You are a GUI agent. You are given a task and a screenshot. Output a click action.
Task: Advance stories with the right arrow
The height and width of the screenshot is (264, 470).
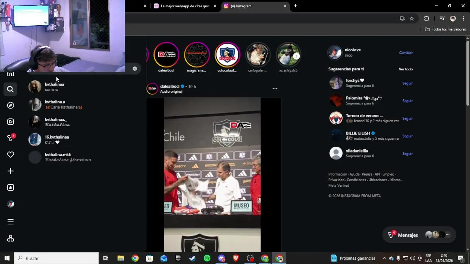296,56
